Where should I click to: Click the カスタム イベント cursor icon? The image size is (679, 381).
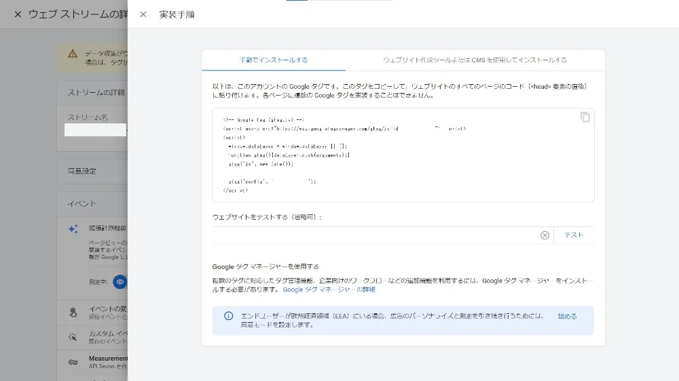(x=73, y=337)
